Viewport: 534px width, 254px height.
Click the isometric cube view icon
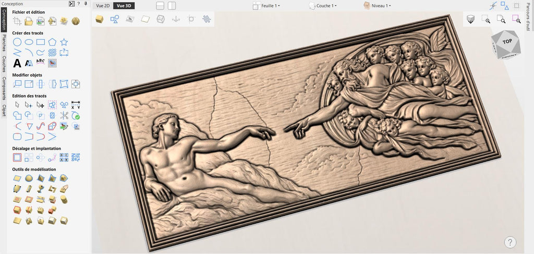[471, 19]
